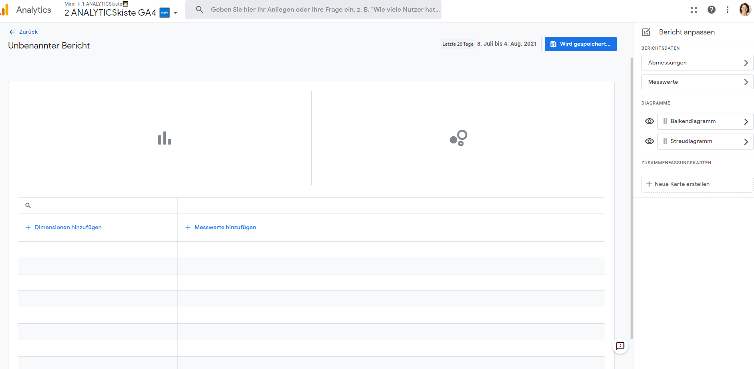Hide the Balkendiagramm chart with eye icon

[649, 121]
